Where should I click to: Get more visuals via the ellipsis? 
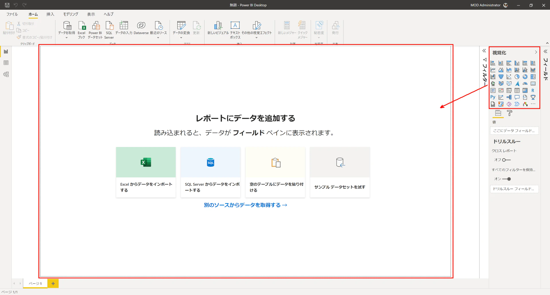(533, 104)
